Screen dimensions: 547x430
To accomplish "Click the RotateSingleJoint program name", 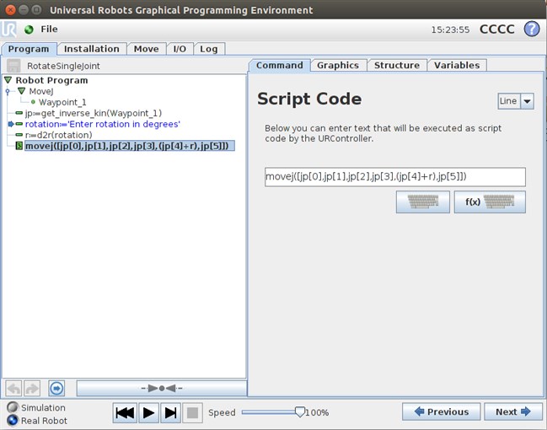I will click(63, 66).
